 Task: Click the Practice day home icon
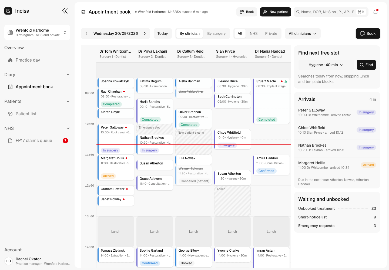pyautogui.click(x=10, y=60)
